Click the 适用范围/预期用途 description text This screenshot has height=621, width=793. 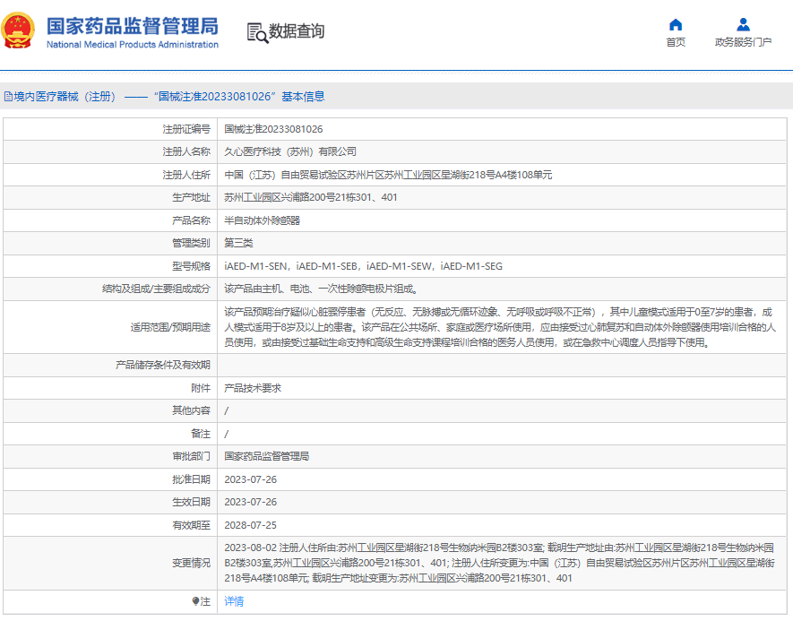pyautogui.click(x=499, y=327)
